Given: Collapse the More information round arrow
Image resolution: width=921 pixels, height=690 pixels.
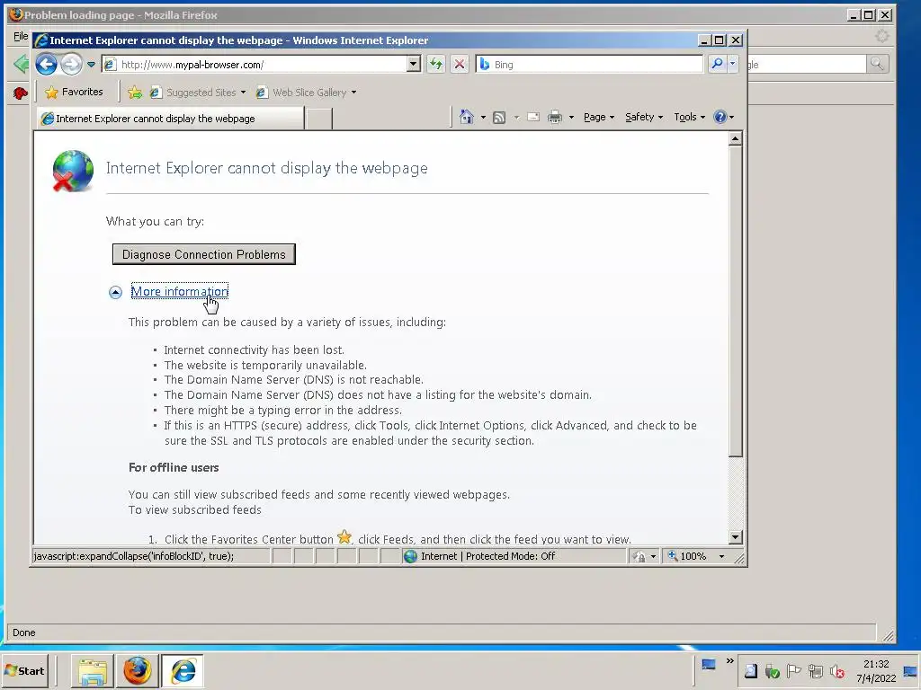Looking at the screenshot, I should click(115, 292).
